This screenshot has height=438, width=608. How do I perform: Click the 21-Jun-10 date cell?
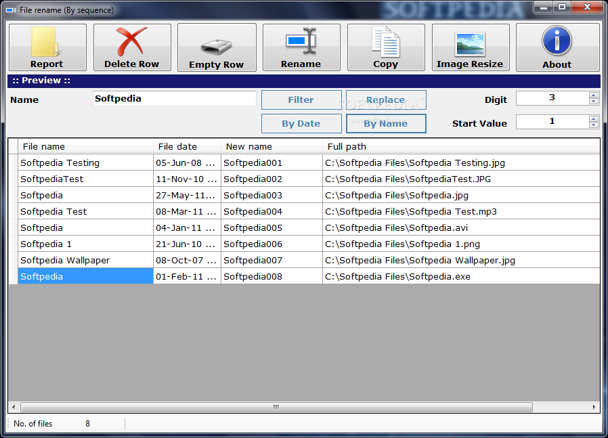187,244
